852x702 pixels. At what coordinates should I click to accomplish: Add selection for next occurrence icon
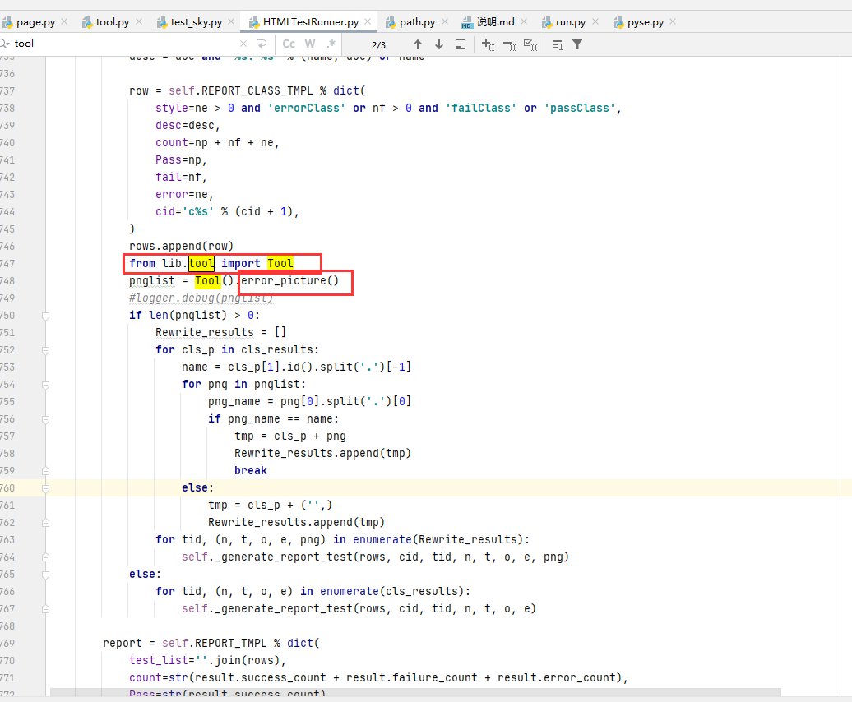coord(488,44)
